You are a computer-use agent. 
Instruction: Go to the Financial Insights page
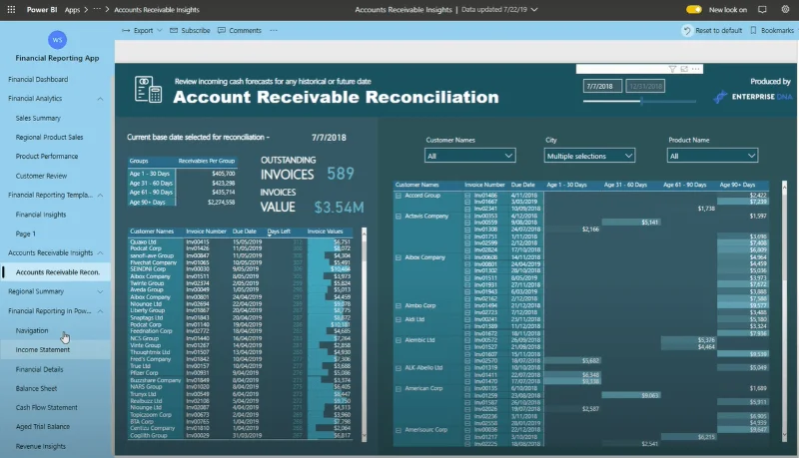click(41, 215)
